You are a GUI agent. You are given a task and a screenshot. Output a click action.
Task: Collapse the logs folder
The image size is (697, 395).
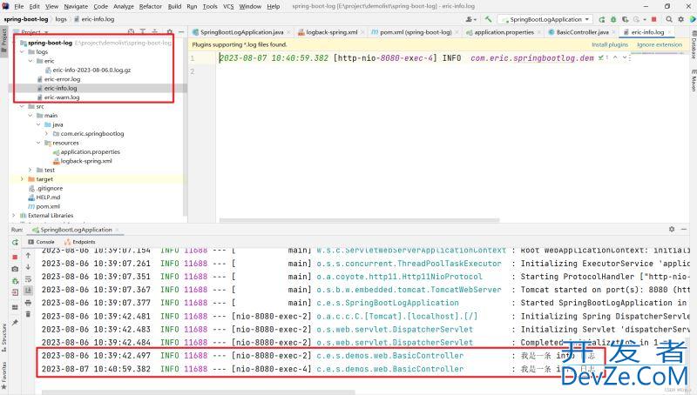(22, 52)
